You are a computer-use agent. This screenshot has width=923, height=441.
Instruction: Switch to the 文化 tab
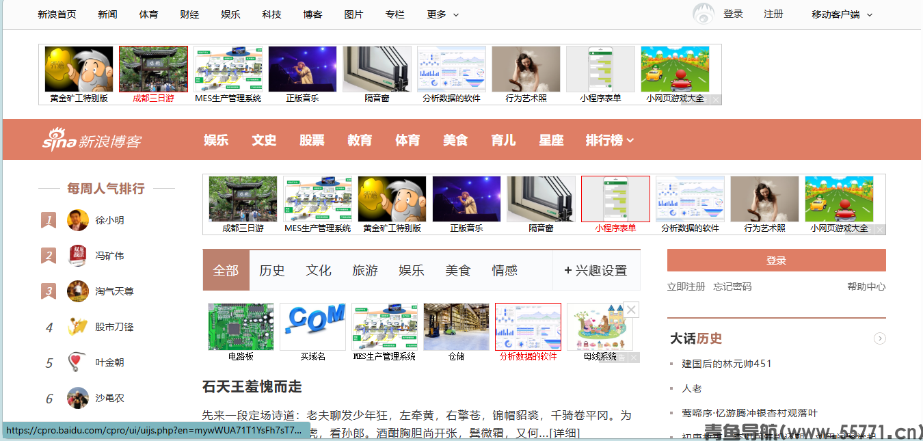coord(319,271)
